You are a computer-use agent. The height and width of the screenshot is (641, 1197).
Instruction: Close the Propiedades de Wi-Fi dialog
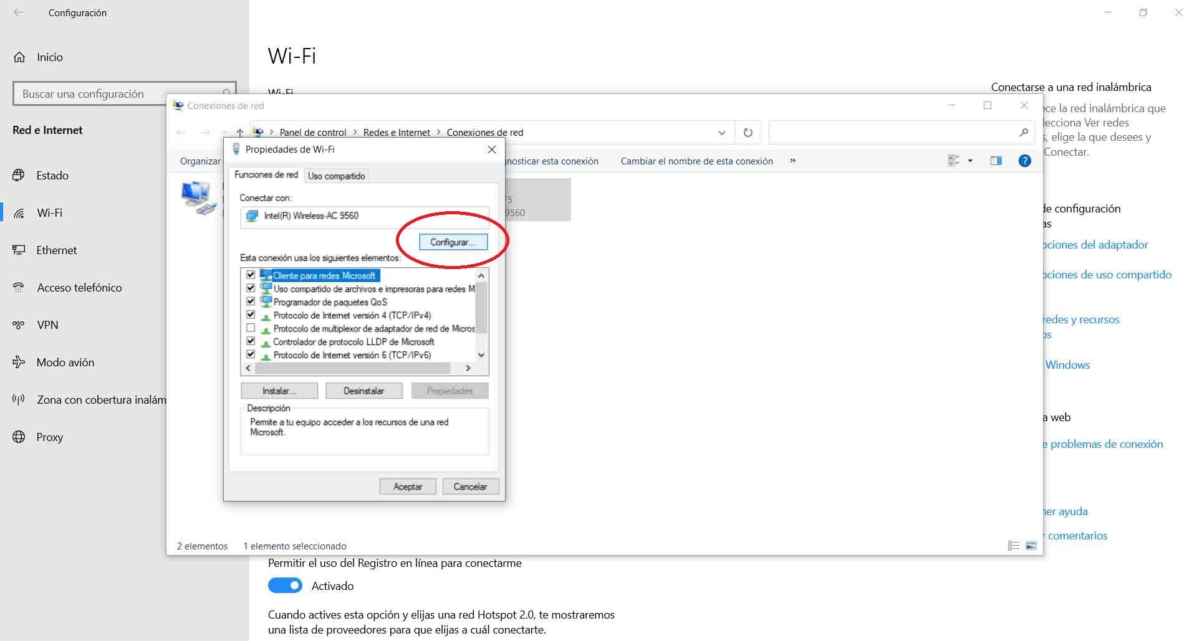(x=492, y=150)
